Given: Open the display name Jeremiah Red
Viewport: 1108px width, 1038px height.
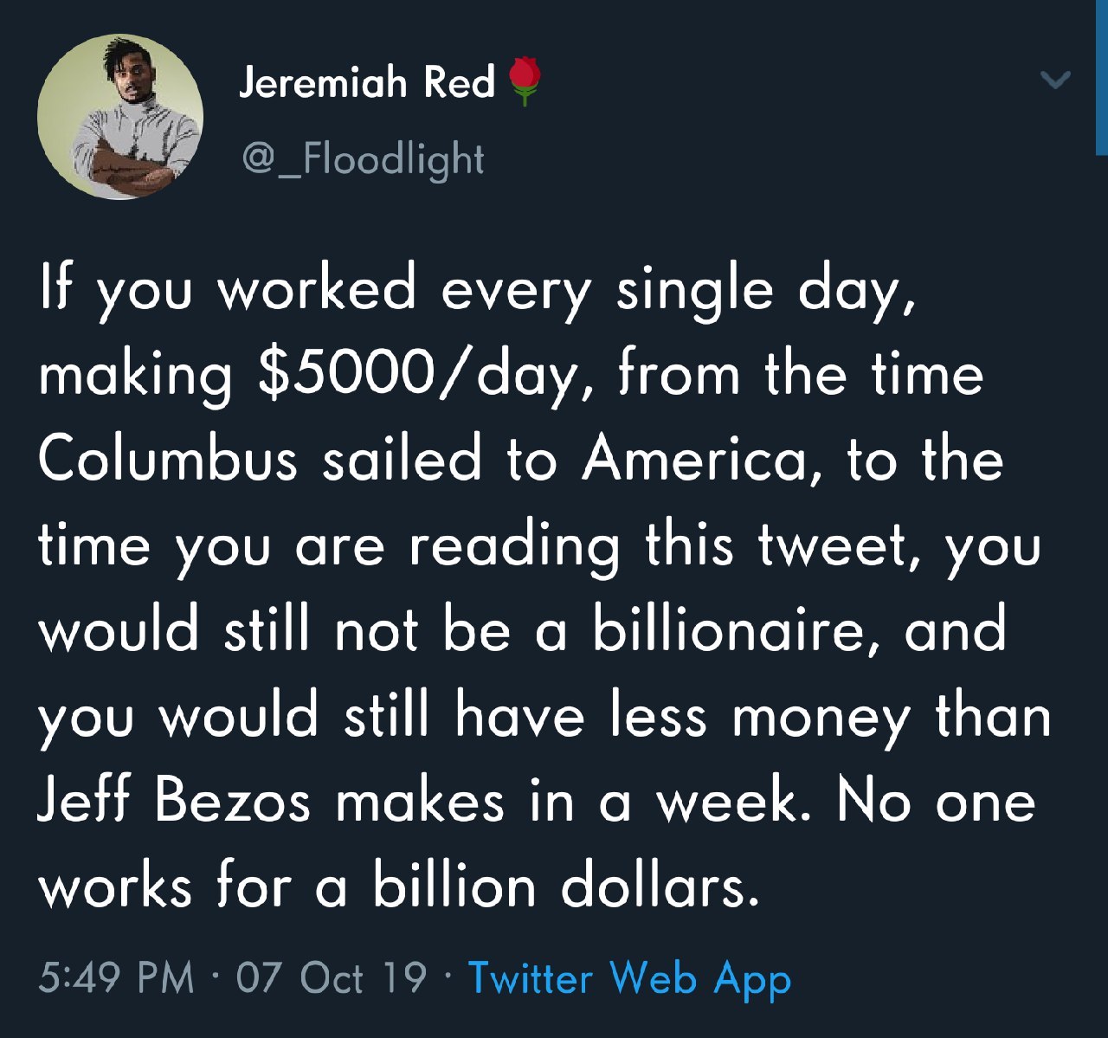Looking at the screenshot, I should click(366, 82).
